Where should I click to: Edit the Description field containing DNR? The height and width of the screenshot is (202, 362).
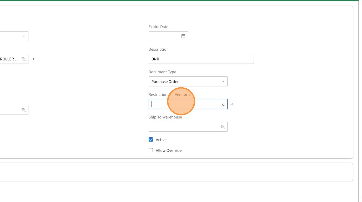(x=201, y=59)
